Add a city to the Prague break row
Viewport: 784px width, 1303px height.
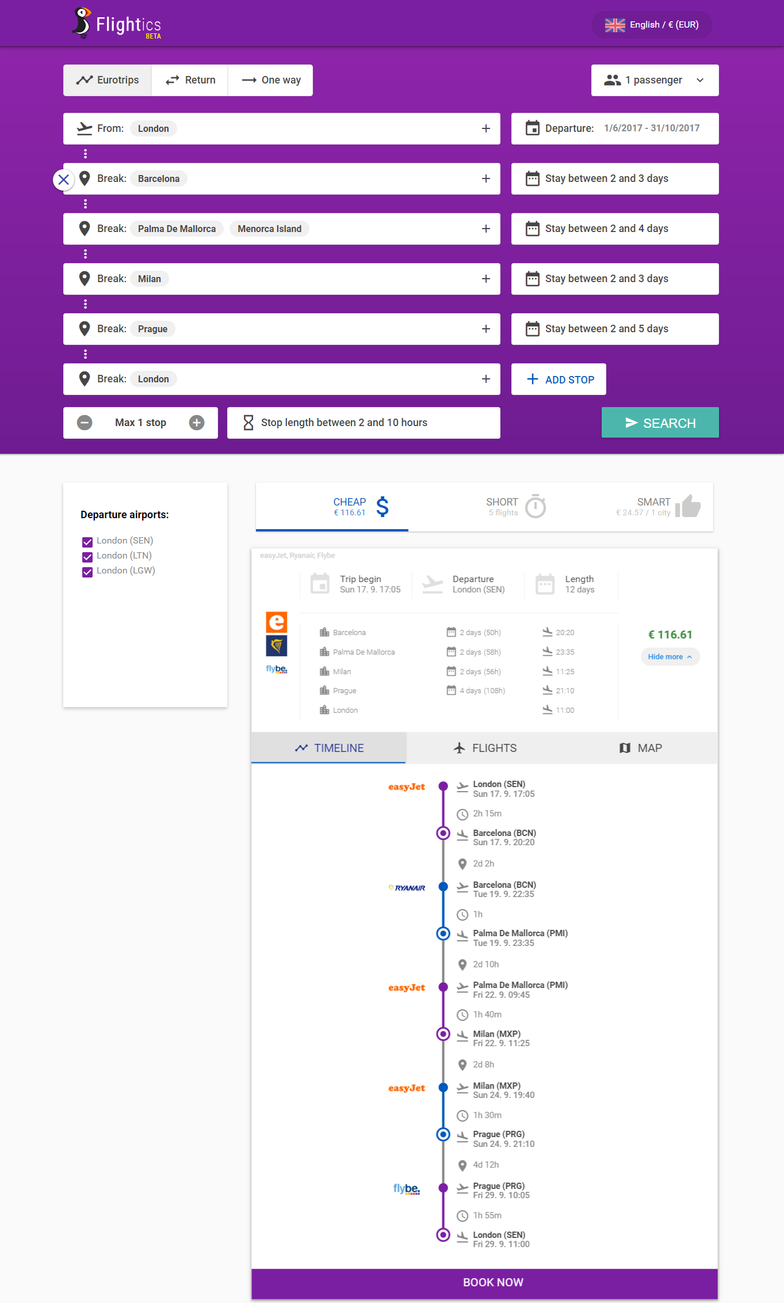click(x=486, y=329)
